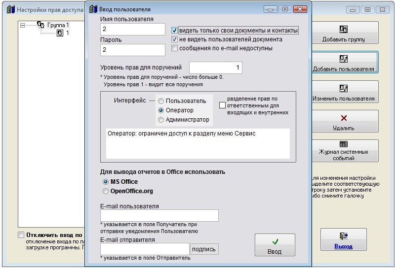Open Журнал системных событий
Image resolution: width=396 pixels, height=269 pixels.
[345, 151]
